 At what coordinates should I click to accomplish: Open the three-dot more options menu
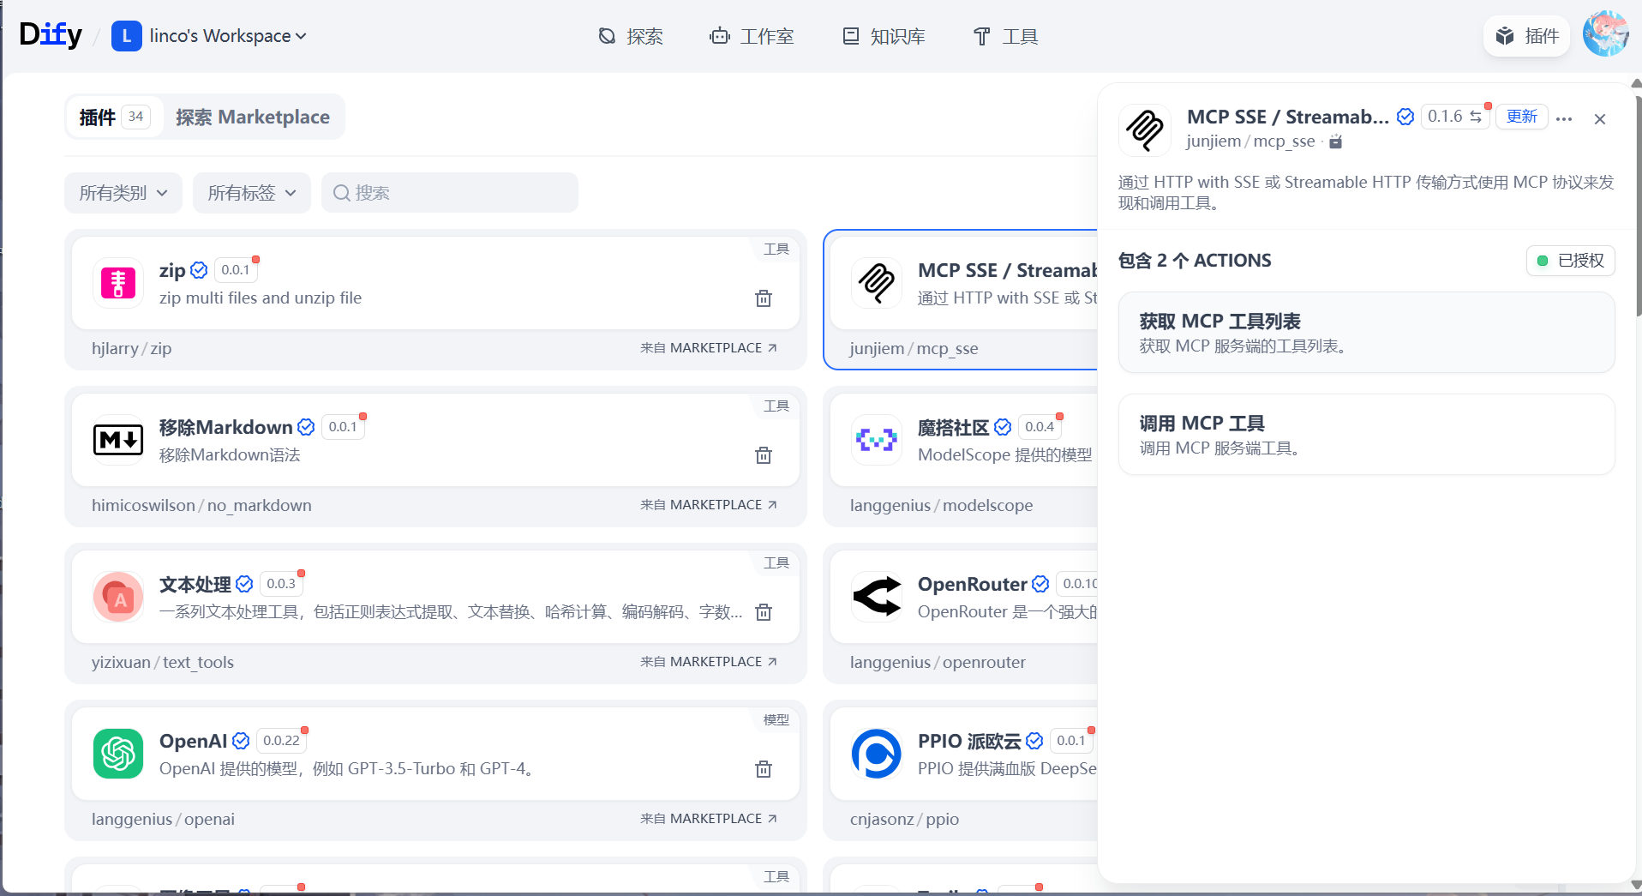click(x=1564, y=119)
